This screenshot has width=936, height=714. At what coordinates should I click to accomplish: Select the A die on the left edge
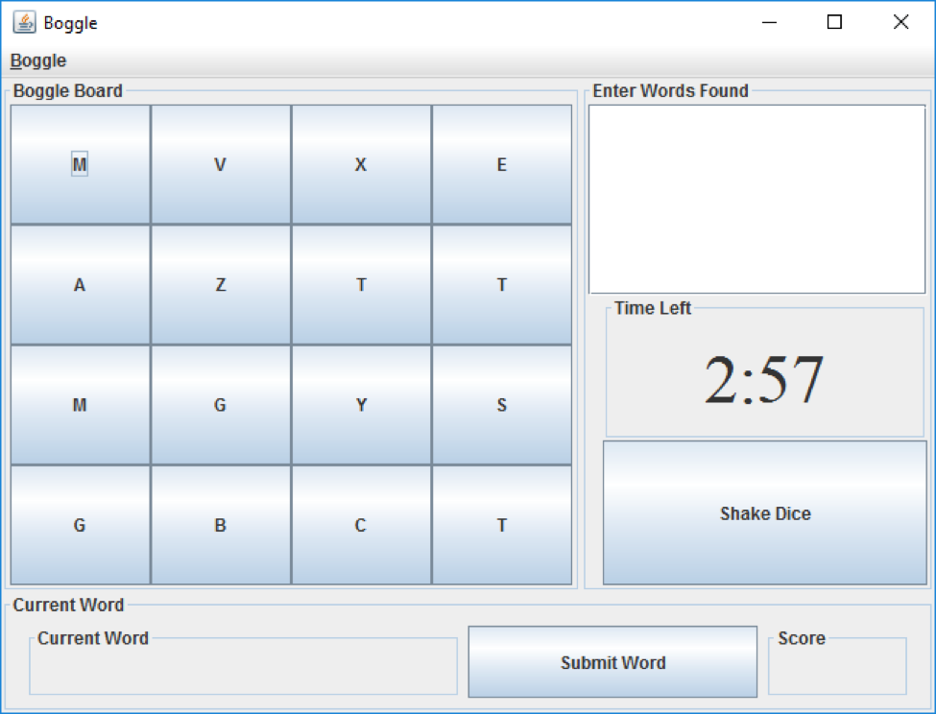click(80, 284)
